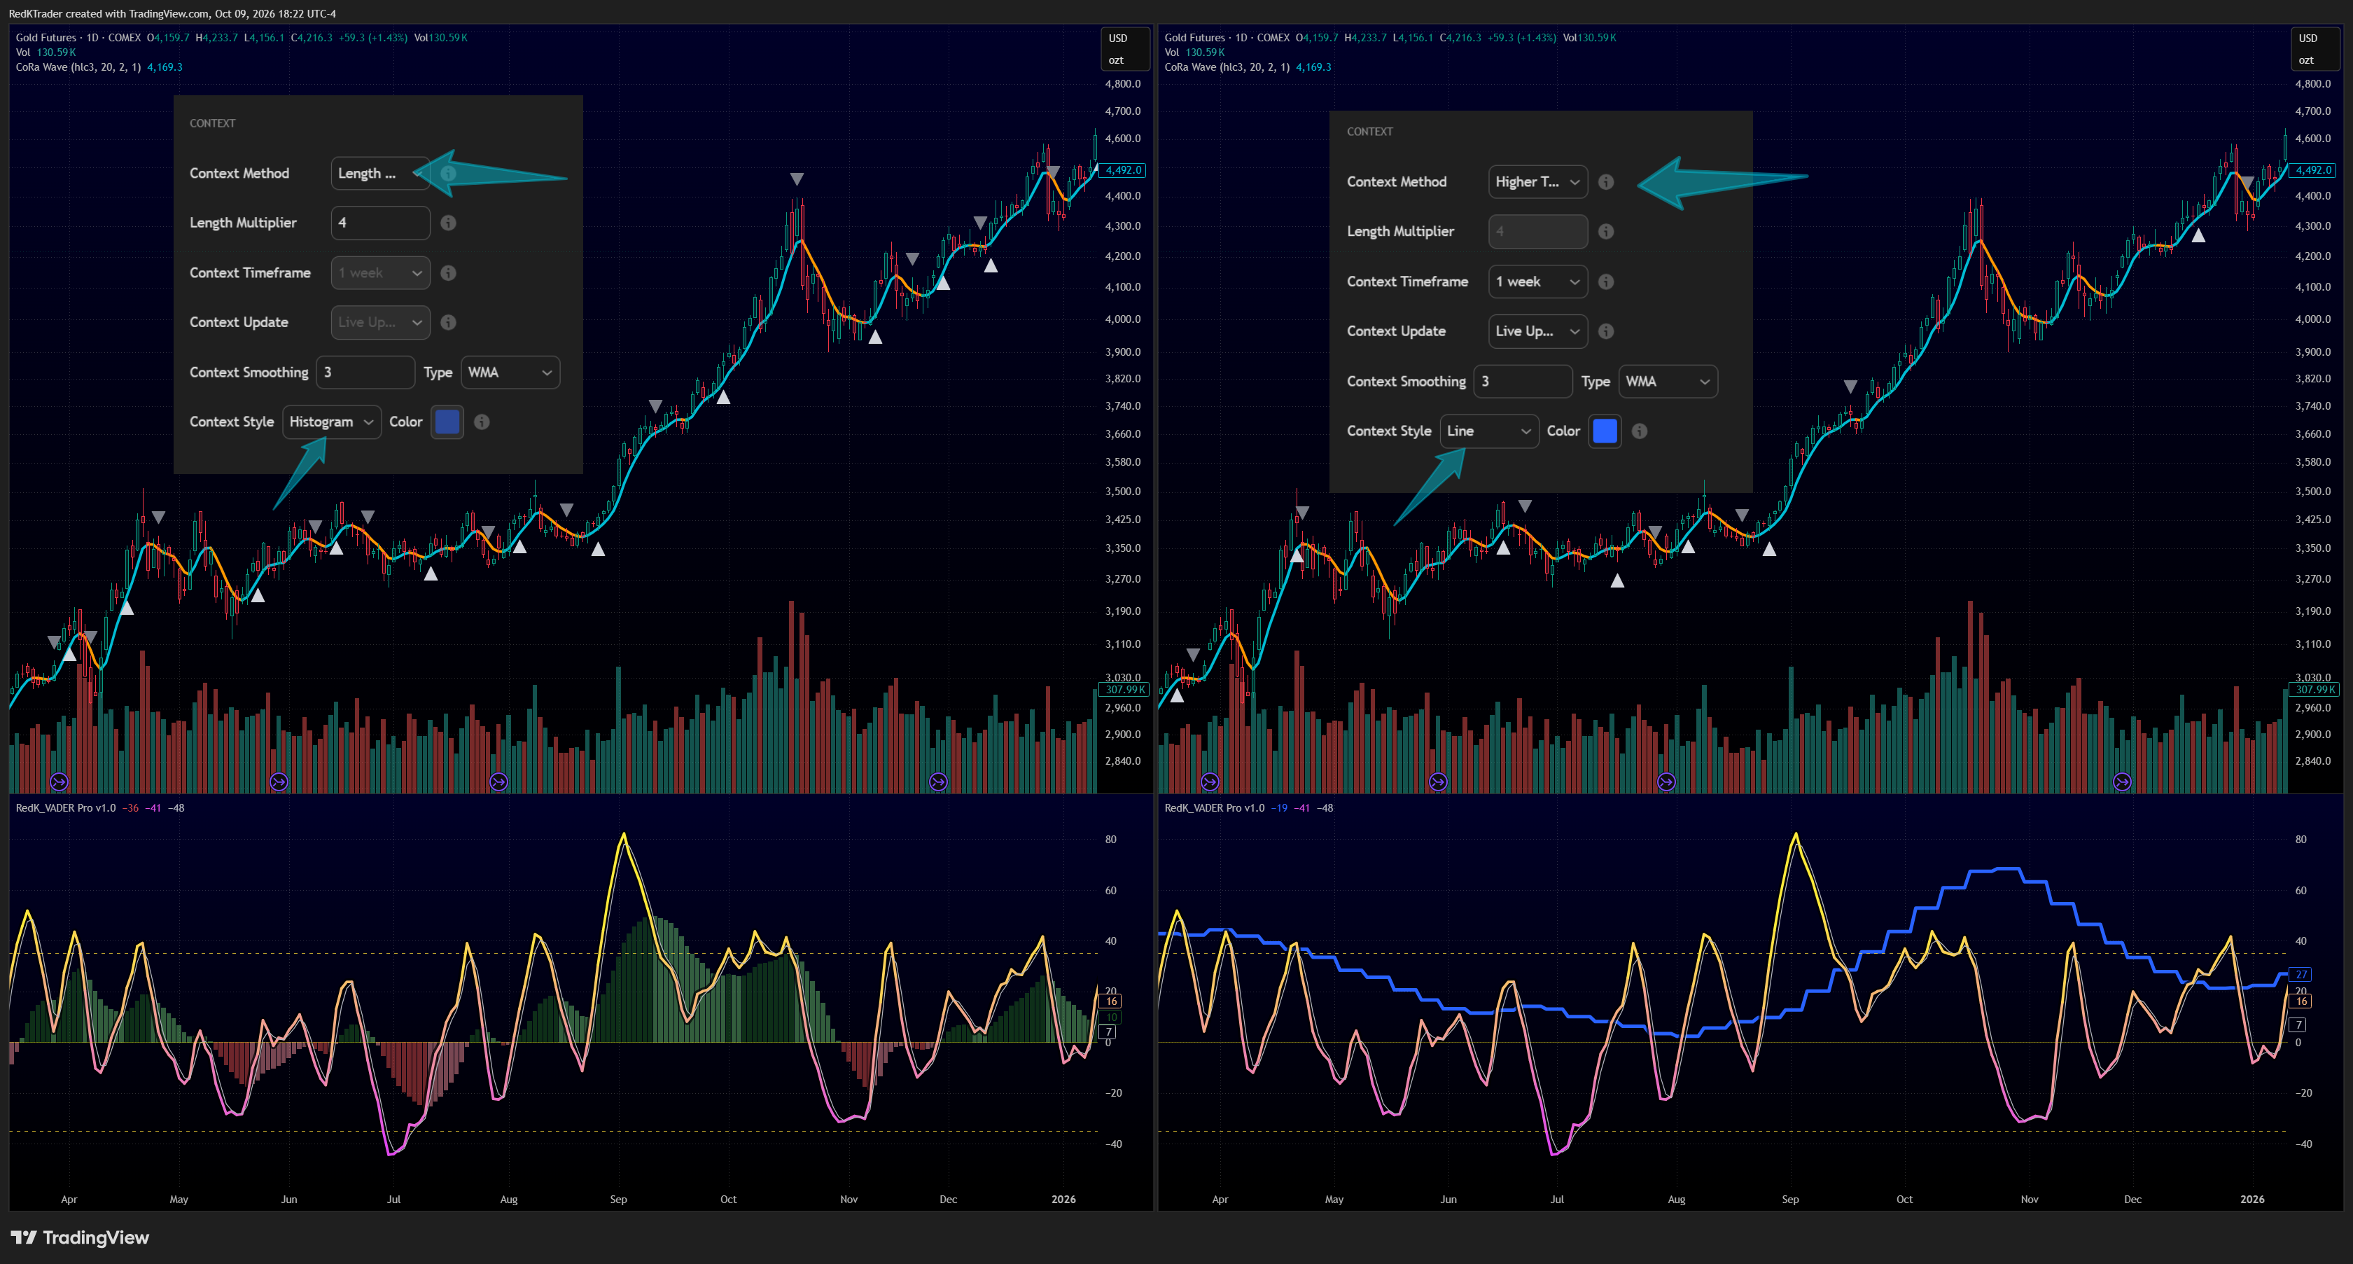Open the Histogram Context Style dropdown
The height and width of the screenshot is (1264, 2353).
point(332,422)
